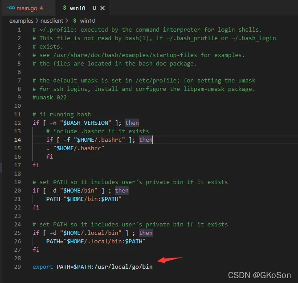Click PATH="$HOME/bin:$PATH" assignment line
Image resolution: width=298 pixels, height=283 pixels.
[x=84, y=199]
